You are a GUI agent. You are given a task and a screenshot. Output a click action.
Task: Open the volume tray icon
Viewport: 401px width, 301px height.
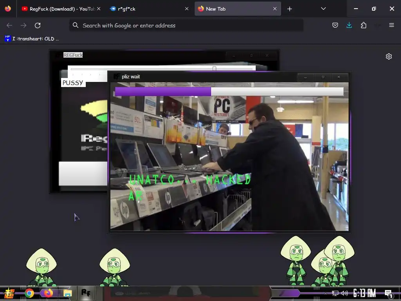345,293
